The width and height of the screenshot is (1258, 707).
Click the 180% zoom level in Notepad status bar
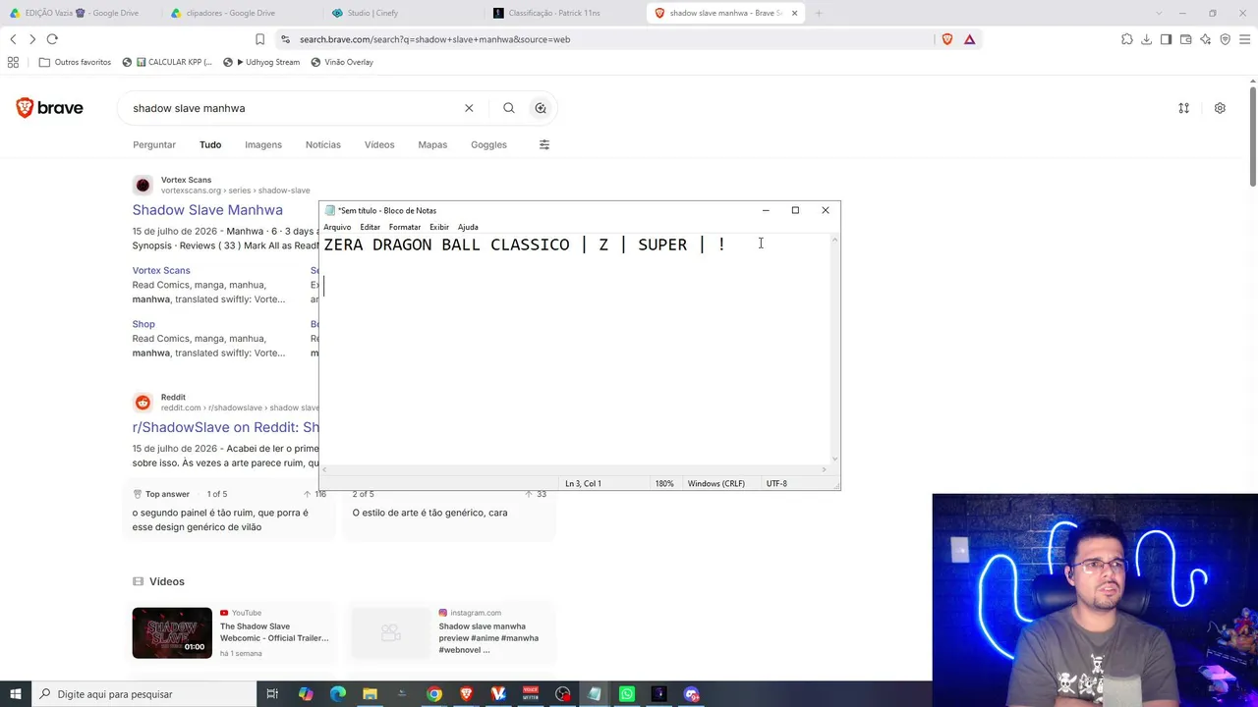point(664,483)
